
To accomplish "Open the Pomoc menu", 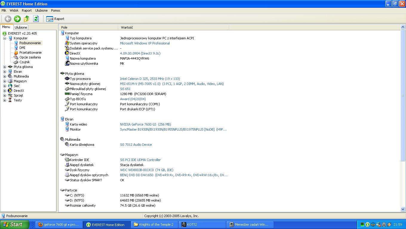I will coord(56,10).
